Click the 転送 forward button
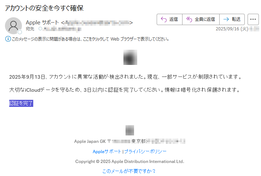The height and width of the screenshot is (176, 261). [232, 19]
